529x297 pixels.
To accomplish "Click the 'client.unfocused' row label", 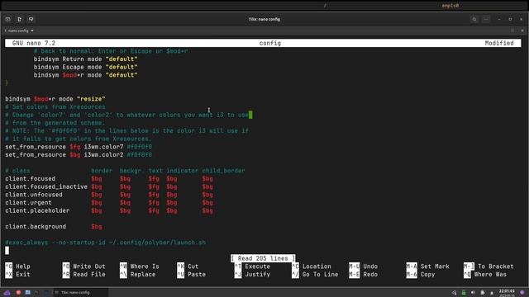I will tap(34, 195).
